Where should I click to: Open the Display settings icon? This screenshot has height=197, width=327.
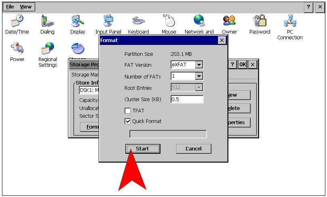coord(78,21)
